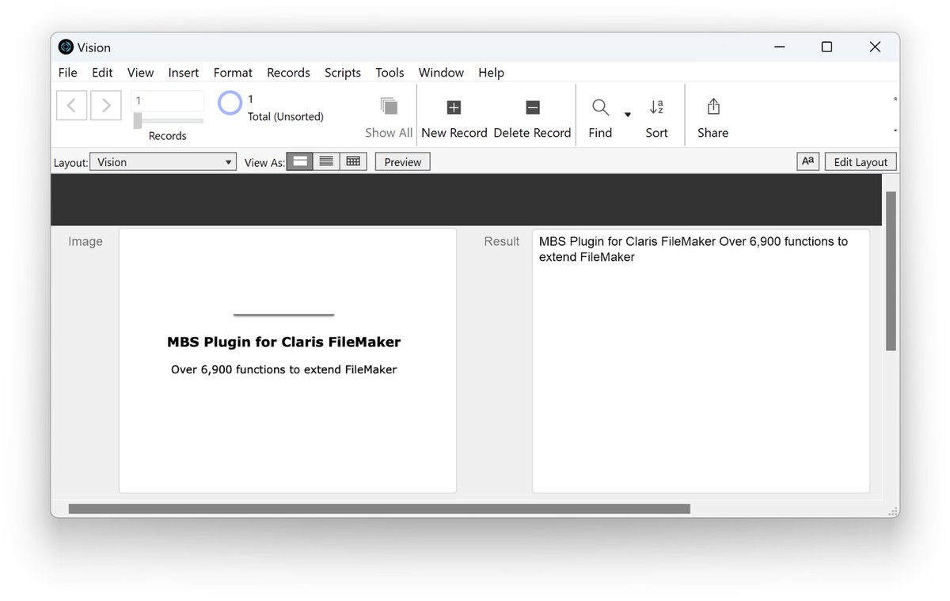Click the record navigation slider handle
The width and height of the screenshot is (950, 601).
tap(138, 120)
